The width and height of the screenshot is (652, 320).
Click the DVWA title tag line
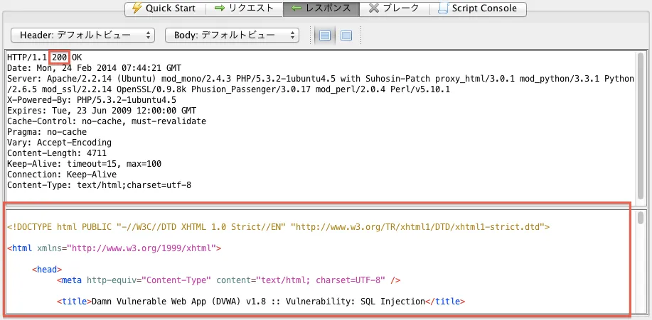tap(260, 302)
